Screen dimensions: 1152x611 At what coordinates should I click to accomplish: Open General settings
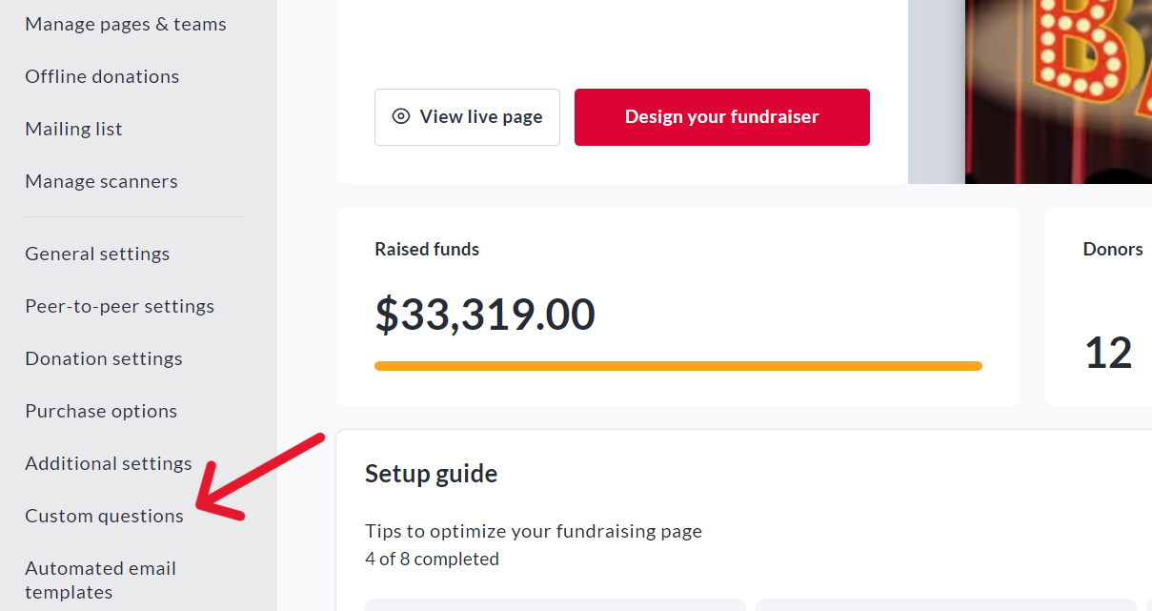click(97, 254)
